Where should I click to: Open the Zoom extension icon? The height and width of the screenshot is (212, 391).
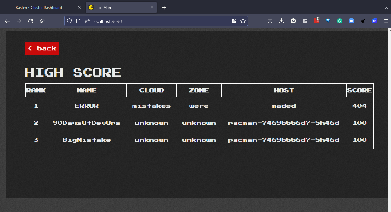coord(351,21)
